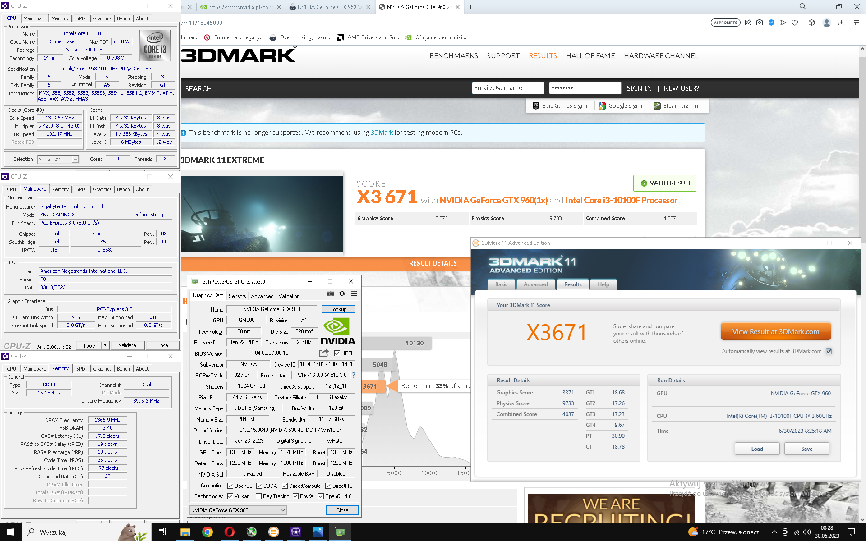This screenshot has width=866, height=541.
Task: Open GPU-Z graphics card selector dropdown
Action: coord(238,510)
